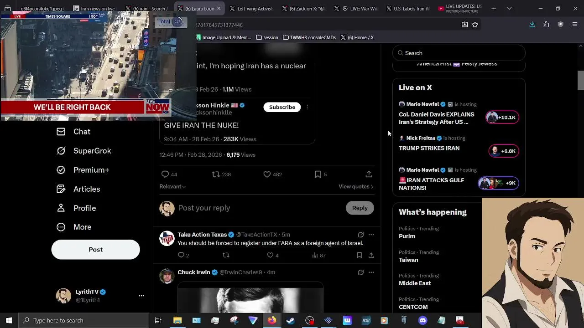Viewport: 584px width, 328px height.
Task: Open Premium+ sidebar item
Action: pyautogui.click(x=83, y=170)
